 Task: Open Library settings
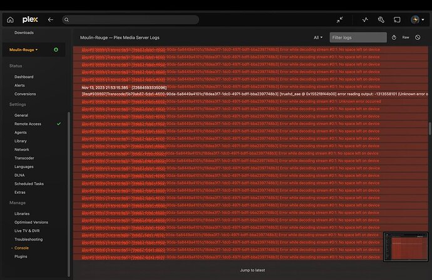pos(21,141)
